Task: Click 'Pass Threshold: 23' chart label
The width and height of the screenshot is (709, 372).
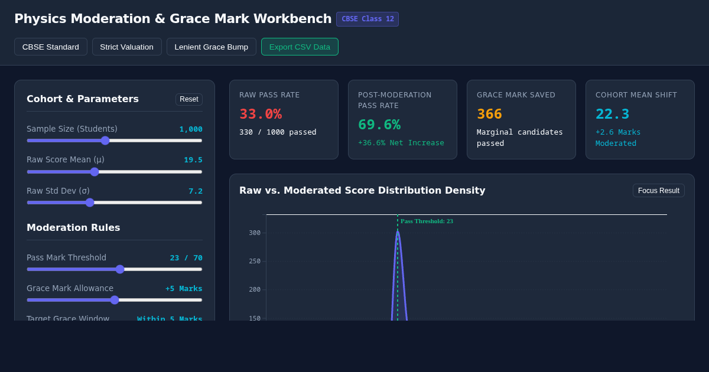Action: click(427, 221)
